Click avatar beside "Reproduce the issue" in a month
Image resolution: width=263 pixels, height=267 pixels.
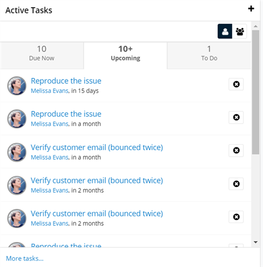[17, 118]
